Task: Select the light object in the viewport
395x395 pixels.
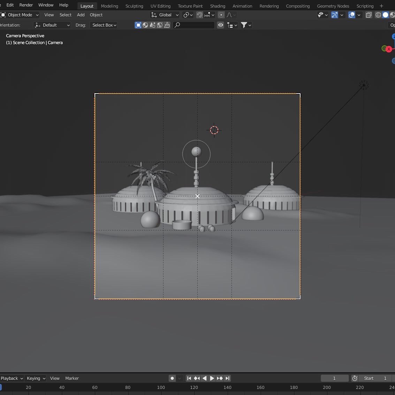Action: tap(364, 85)
